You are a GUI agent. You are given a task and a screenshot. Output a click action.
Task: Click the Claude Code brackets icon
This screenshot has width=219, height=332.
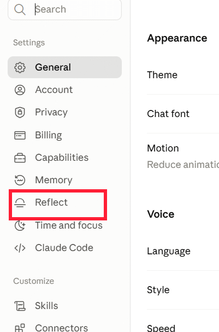[x=20, y=248]
